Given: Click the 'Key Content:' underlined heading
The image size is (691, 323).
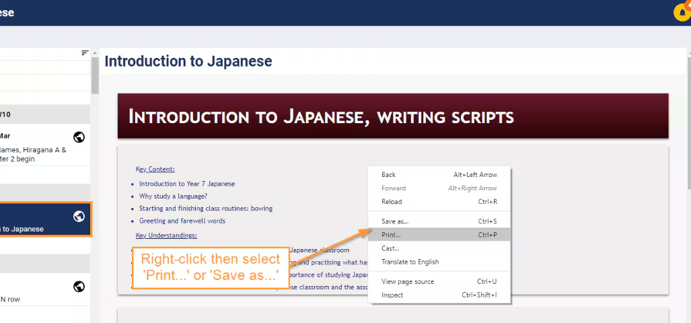Looking at the screenshot, I should pyautogui.click(x=155, y=169).
